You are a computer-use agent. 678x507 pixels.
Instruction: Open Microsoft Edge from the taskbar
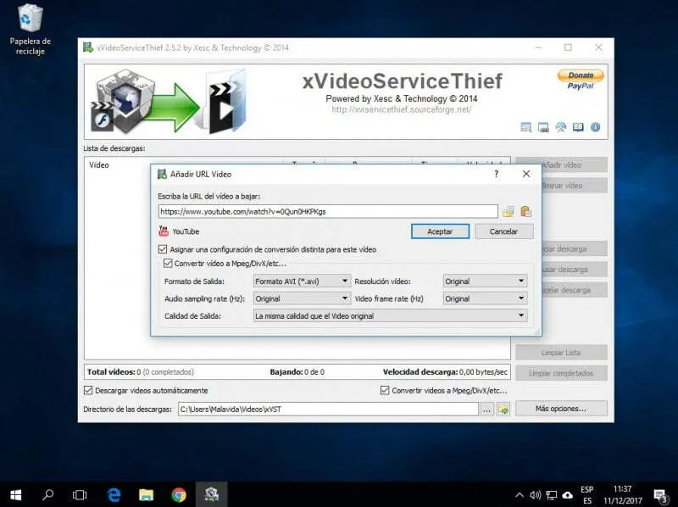point(114,493)
